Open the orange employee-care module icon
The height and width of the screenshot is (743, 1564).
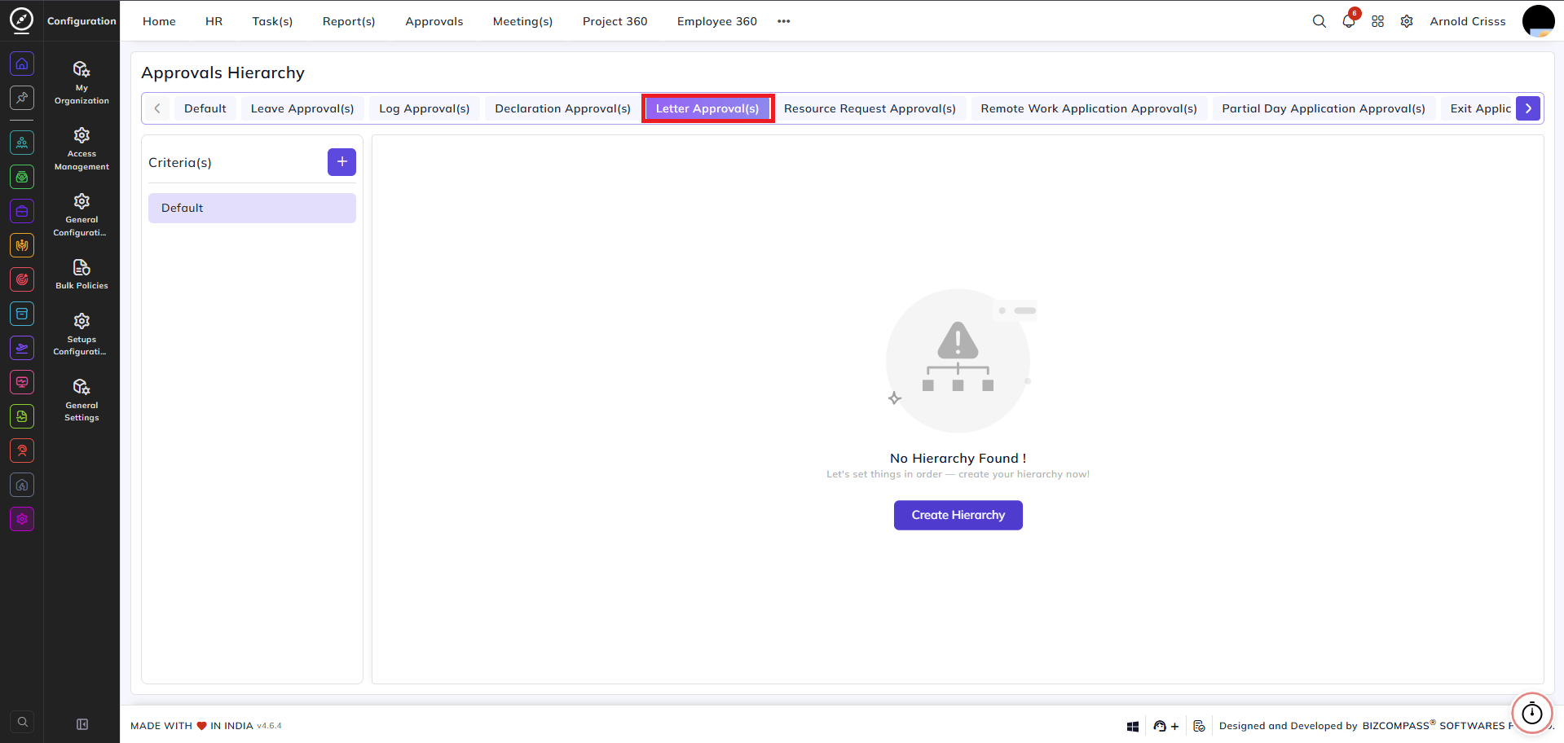(22, 245)
